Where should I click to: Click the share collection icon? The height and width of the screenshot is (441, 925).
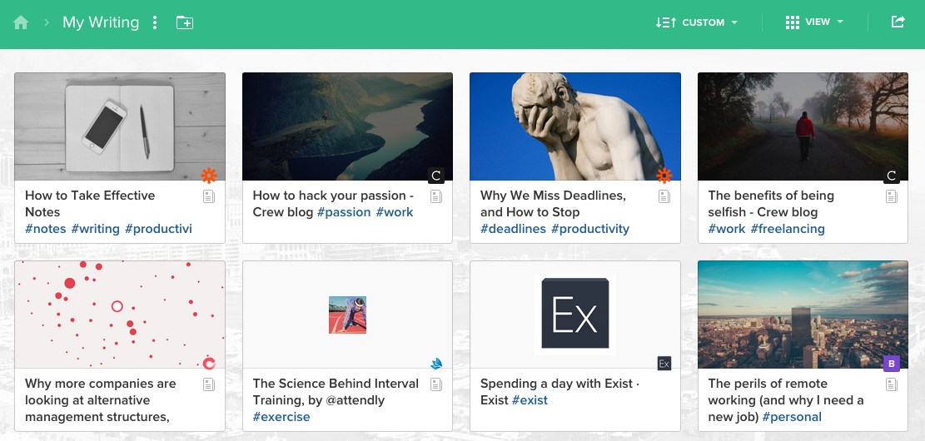[898, 22]
